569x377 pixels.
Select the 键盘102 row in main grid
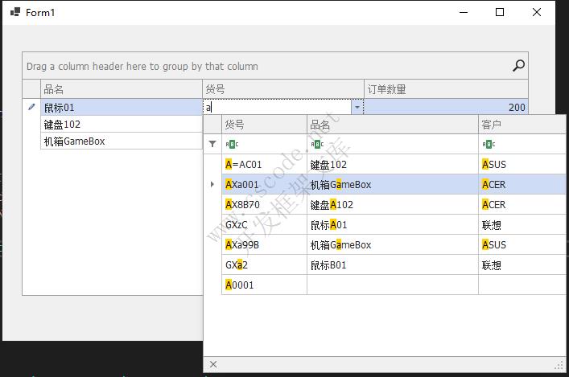pyautogui.click(x=122, y=125)
